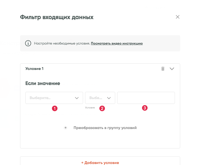Open the Посмотреть видео инструкцию link

[x=117, y=44]
